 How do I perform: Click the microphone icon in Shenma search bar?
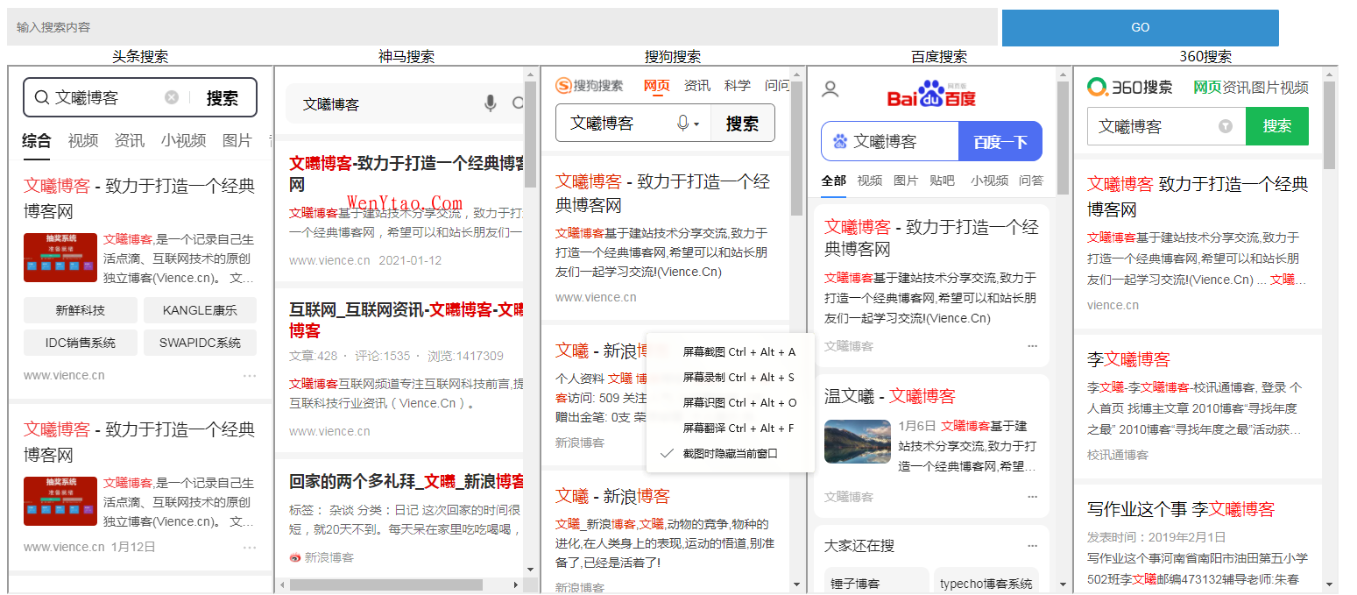coord(491,103)
